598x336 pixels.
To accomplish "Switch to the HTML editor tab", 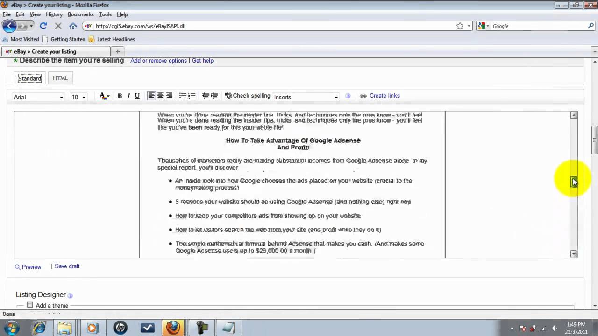I will tap(60, 78).
